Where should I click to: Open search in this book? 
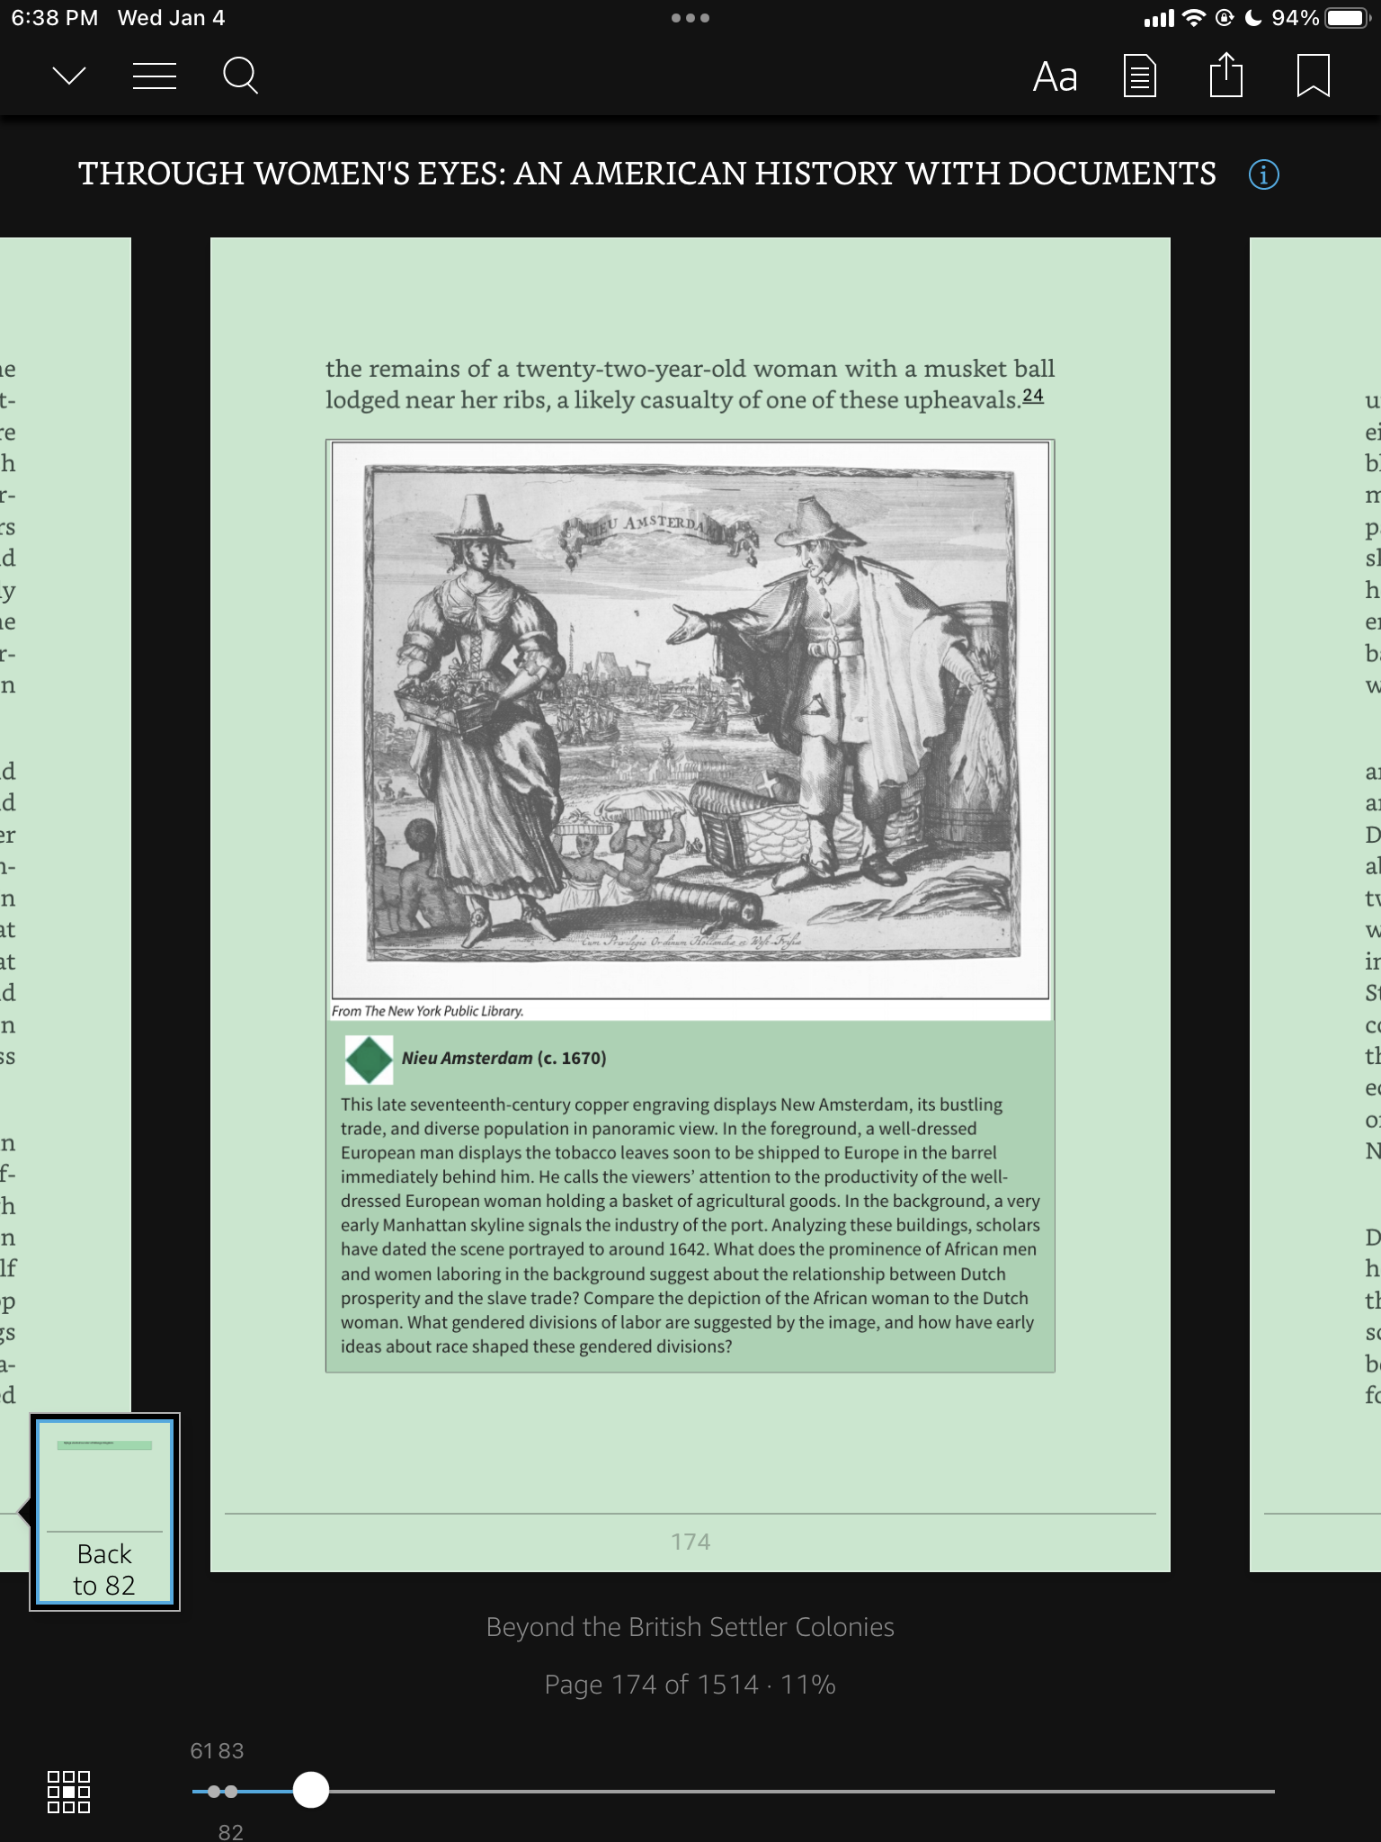click(x=240, y=76)
